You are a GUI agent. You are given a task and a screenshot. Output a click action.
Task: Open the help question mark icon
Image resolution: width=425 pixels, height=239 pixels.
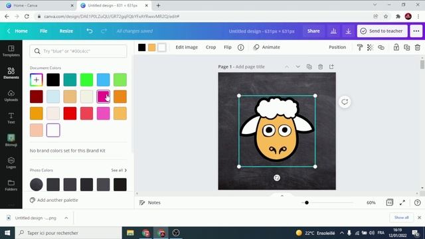click(x=418, y=202)
